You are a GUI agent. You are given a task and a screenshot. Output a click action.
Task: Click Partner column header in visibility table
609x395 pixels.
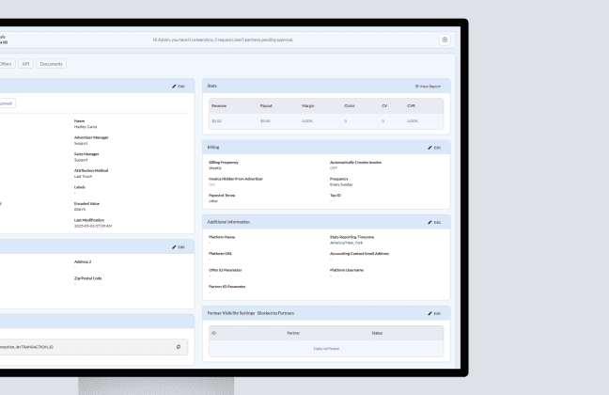293,333
